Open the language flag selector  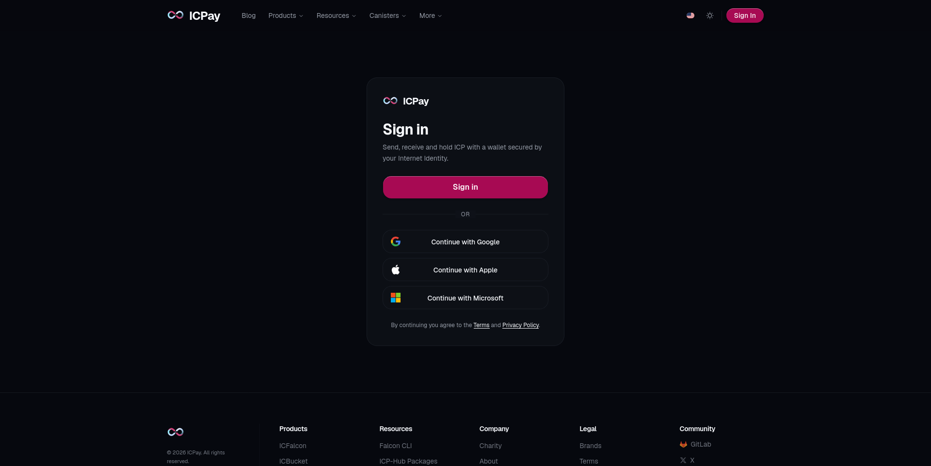pos(690,15)
